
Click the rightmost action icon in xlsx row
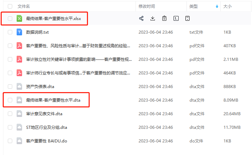[x=187, y=18]
